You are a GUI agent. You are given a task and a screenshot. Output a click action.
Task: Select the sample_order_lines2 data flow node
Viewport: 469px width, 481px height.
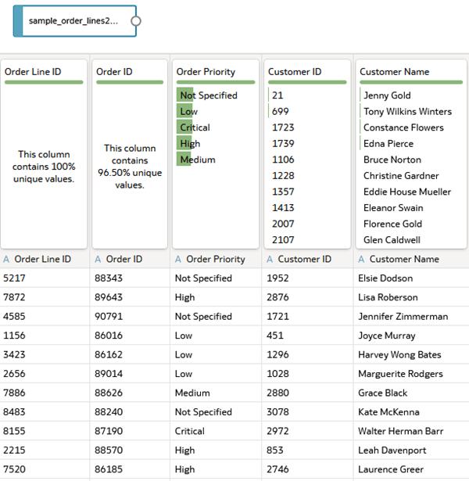[x=75, y=21]
